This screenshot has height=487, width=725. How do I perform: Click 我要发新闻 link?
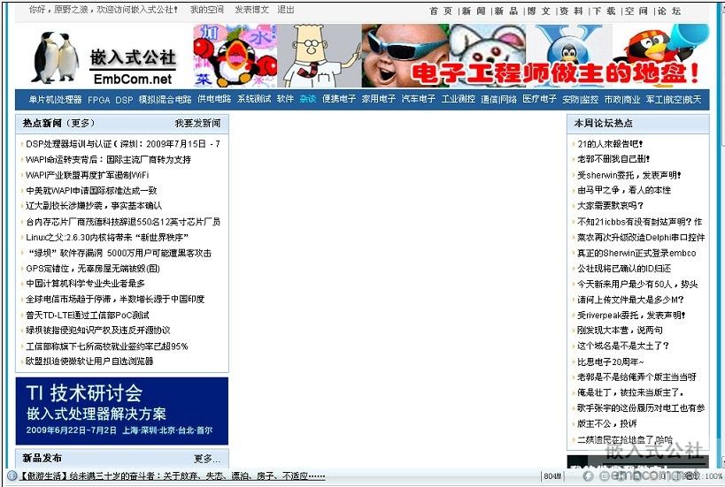click(197, 123)
